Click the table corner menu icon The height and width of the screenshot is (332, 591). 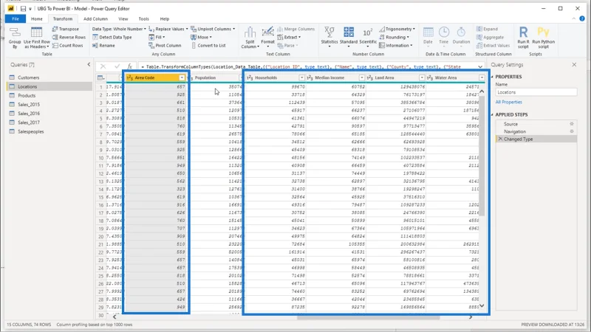click(100, 78)
